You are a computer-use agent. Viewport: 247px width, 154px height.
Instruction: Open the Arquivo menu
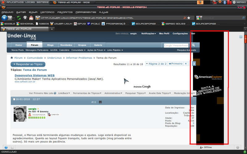coord(7,12)
